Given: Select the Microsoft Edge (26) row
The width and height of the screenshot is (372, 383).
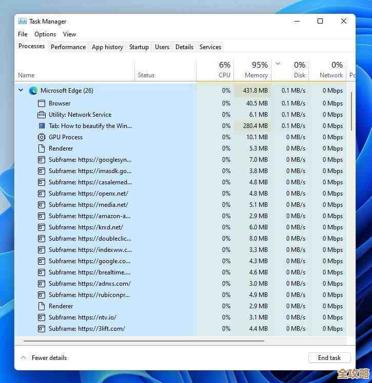Looking at the screenshot, I should click(181, 91).
